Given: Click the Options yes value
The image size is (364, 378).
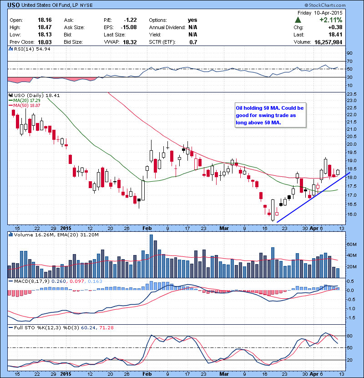Looking at the screenshot, I should [192, 20].
